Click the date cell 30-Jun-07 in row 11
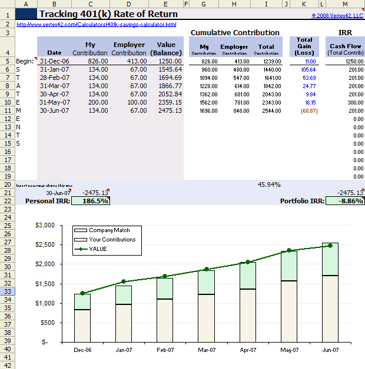Screen dimensions: 365x369 pos(54,110)
